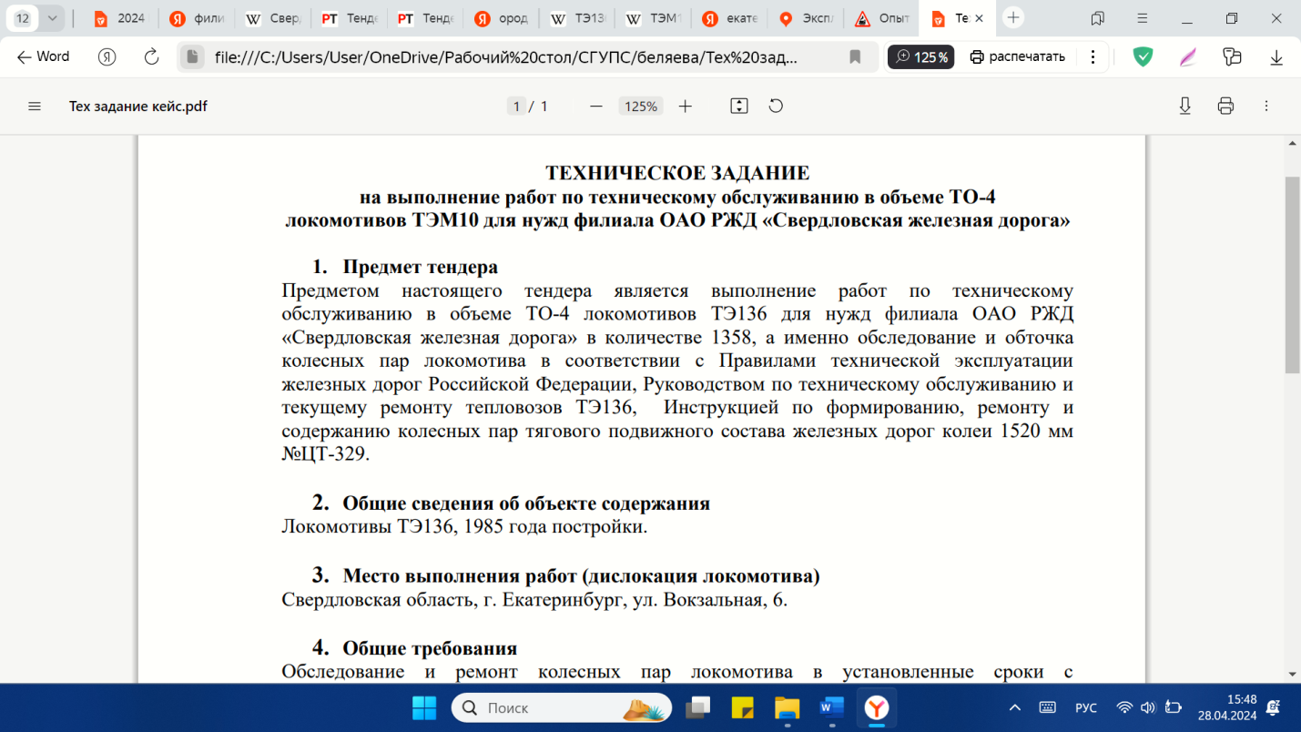The width and height of the screenshot is (1301, 732).
Task: Click the taskbar search box 'Поиск'
Action: [x=562, y=707]
